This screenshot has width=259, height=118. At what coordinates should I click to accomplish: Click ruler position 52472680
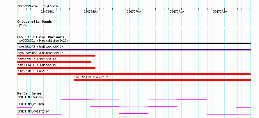pyautogui.click(x=47, y=12)
